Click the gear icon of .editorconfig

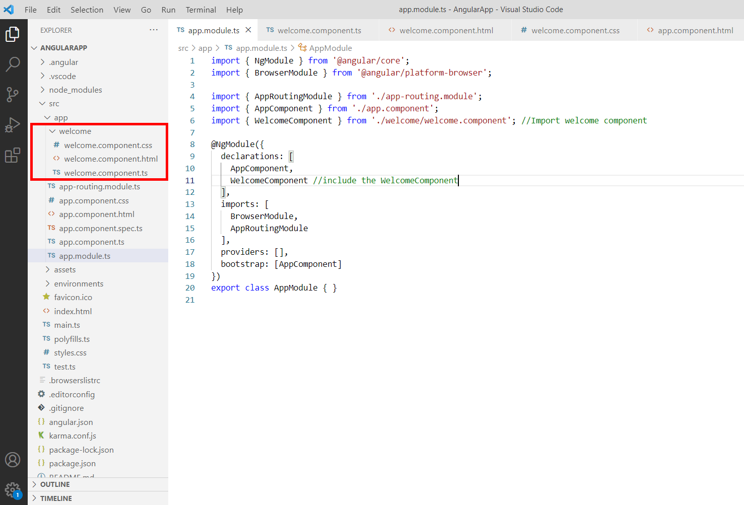tap(41, 394)
